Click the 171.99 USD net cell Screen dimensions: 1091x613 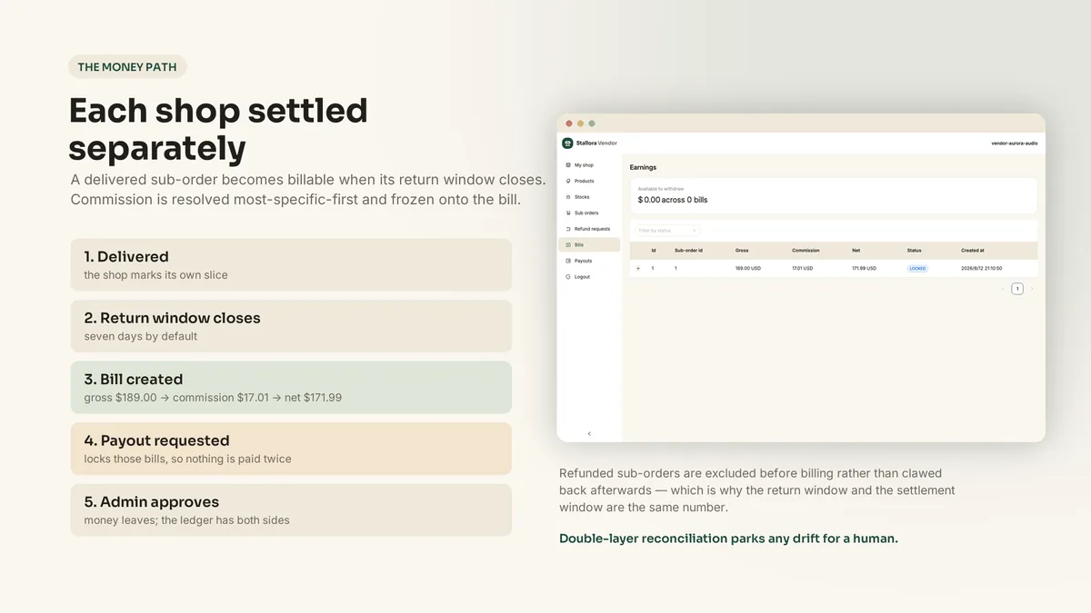tap(864, 269)
